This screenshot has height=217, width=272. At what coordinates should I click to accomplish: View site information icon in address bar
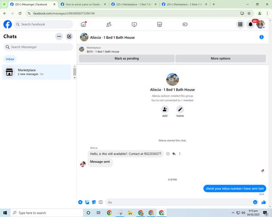pyautogui.click(x=29, y=14)
